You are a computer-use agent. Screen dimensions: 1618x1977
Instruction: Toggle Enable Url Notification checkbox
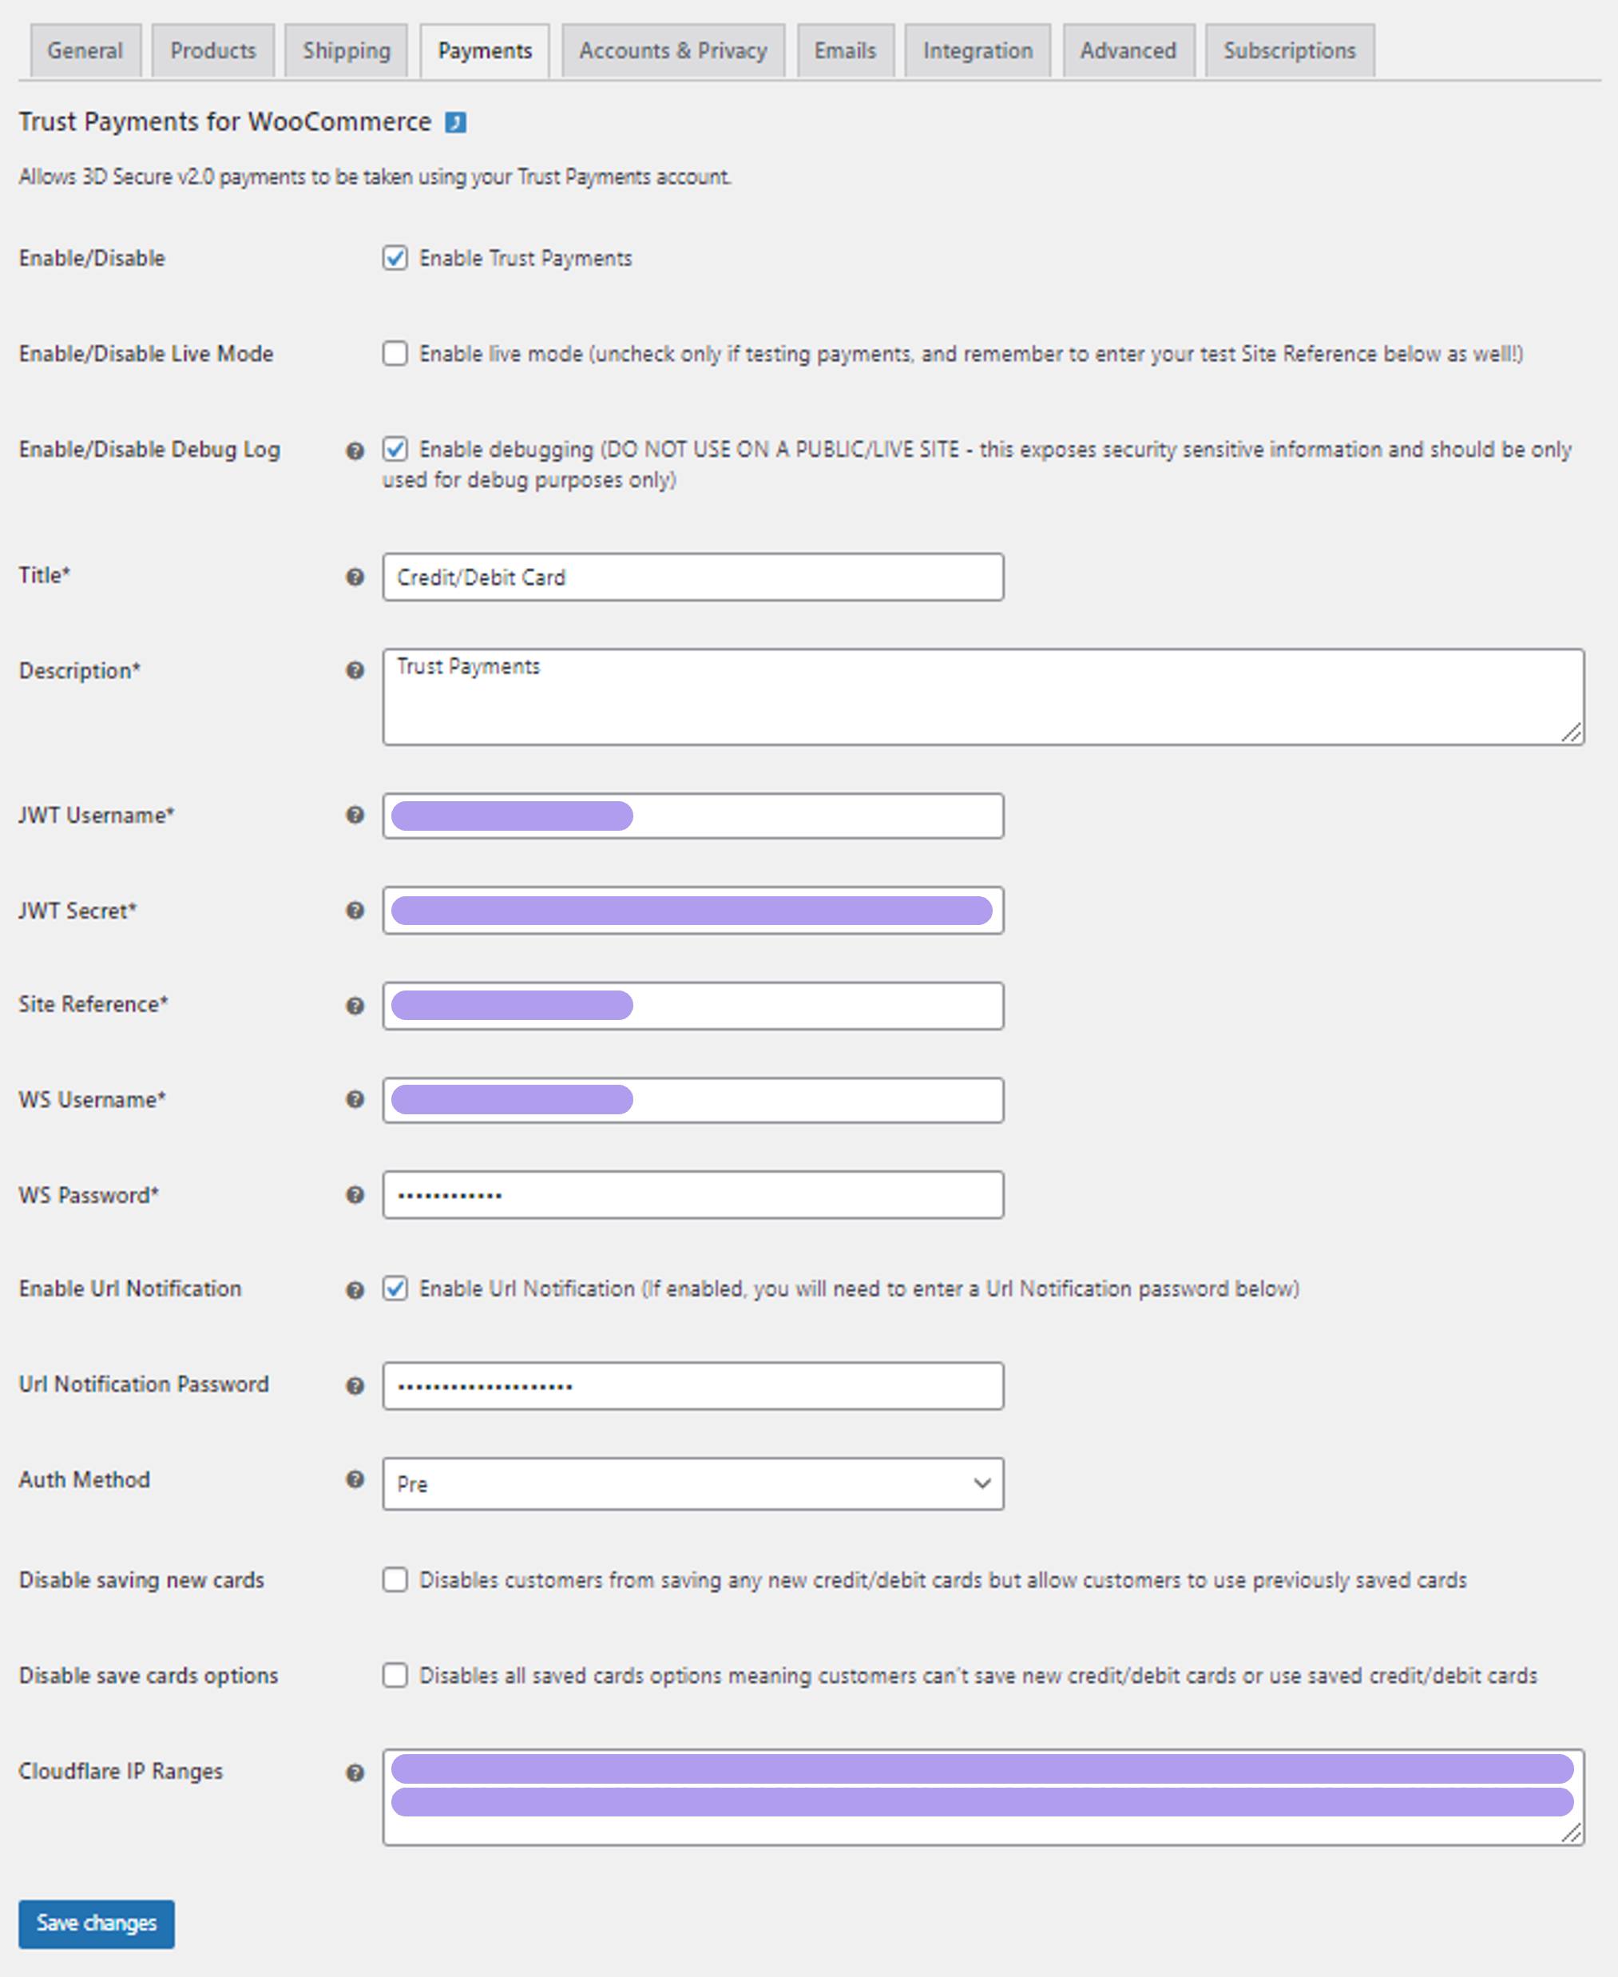tap(395, 1289)
